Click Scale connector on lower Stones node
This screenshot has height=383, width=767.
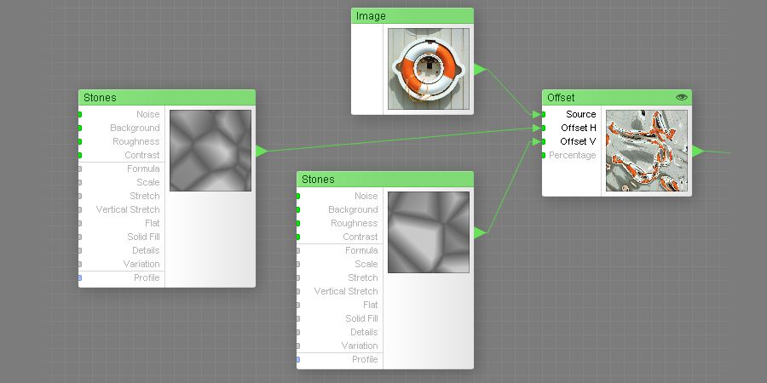[x=298, y=265]
